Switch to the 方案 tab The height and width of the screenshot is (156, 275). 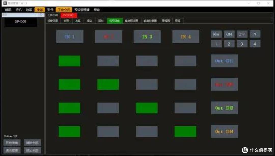coord(78,21)
